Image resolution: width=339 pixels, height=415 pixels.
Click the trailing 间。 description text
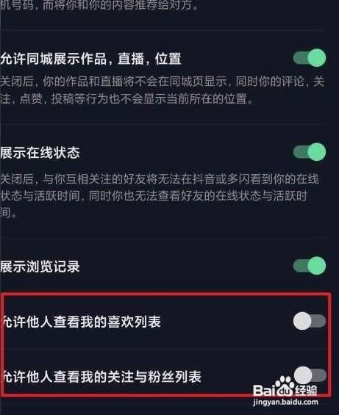pos(9,213)
